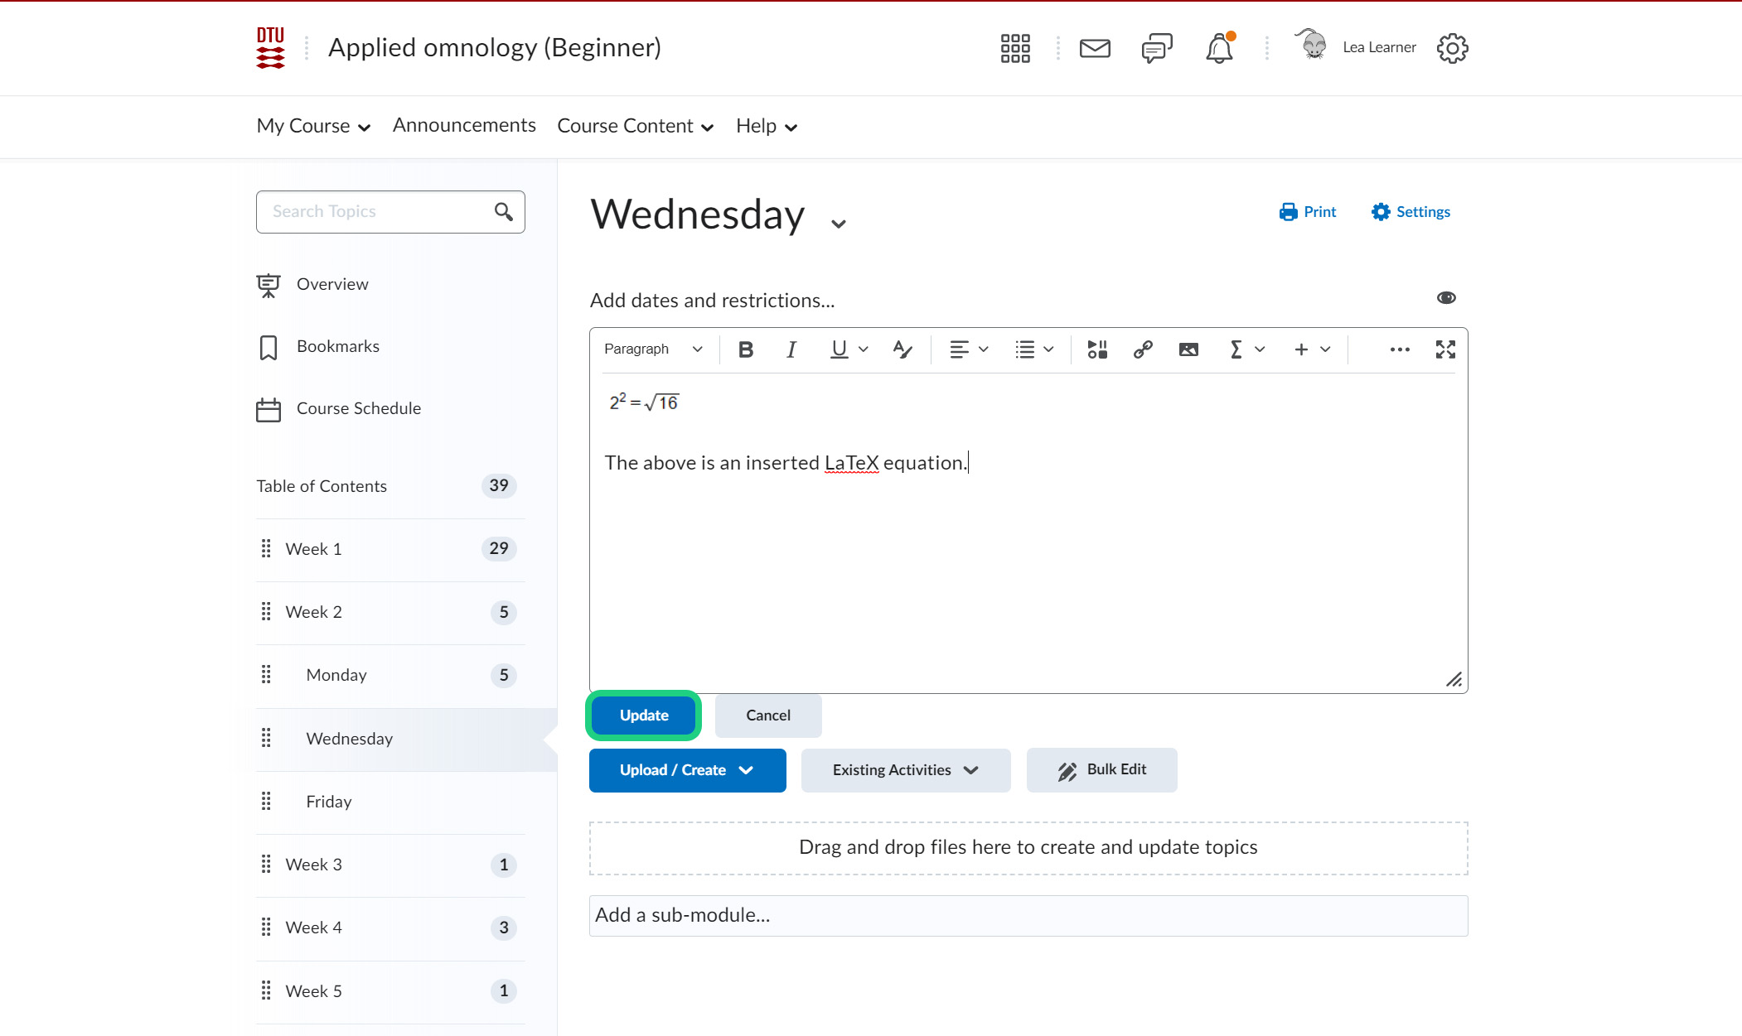Open the Course Content menu

tap(635, 126)
